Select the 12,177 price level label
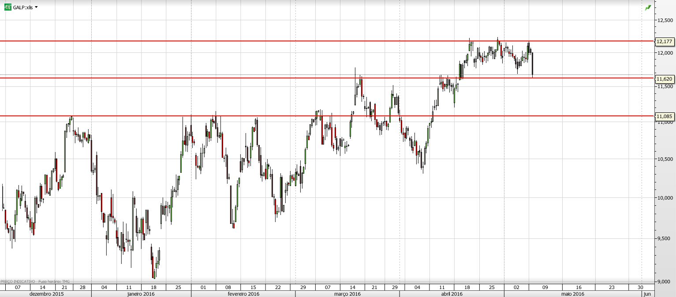This screenshot has width=676, height=297. pyautogui.click(x=665, y=41)
